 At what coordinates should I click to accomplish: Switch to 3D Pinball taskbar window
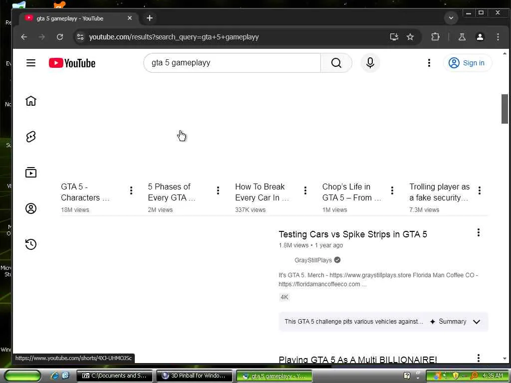194,376
